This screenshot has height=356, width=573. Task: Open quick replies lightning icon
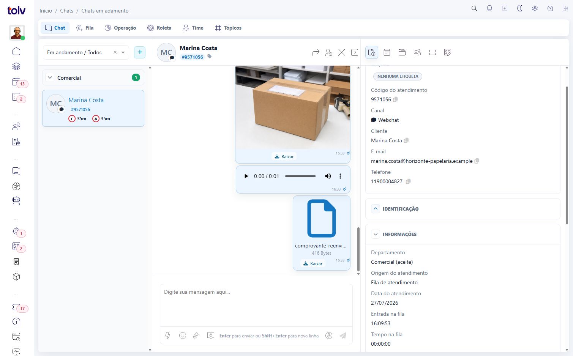pyautogui.click(x=167, y=336)
